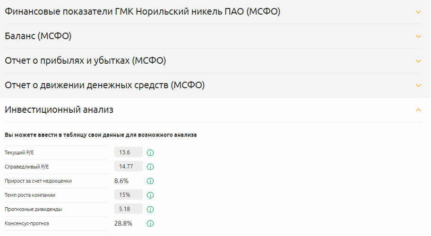The width and height of the screenshot is (431, 236).
Task: Click the Темп роста компании input
Action: (x=129, y=194)
